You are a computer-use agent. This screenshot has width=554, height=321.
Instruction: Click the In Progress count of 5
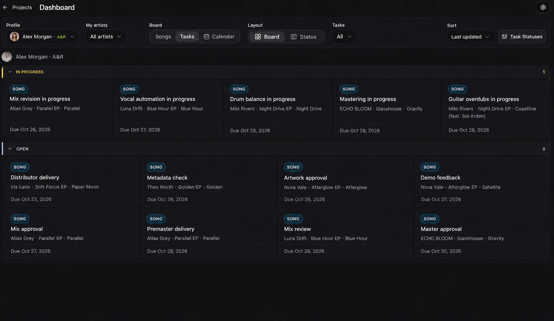[544, 72]
